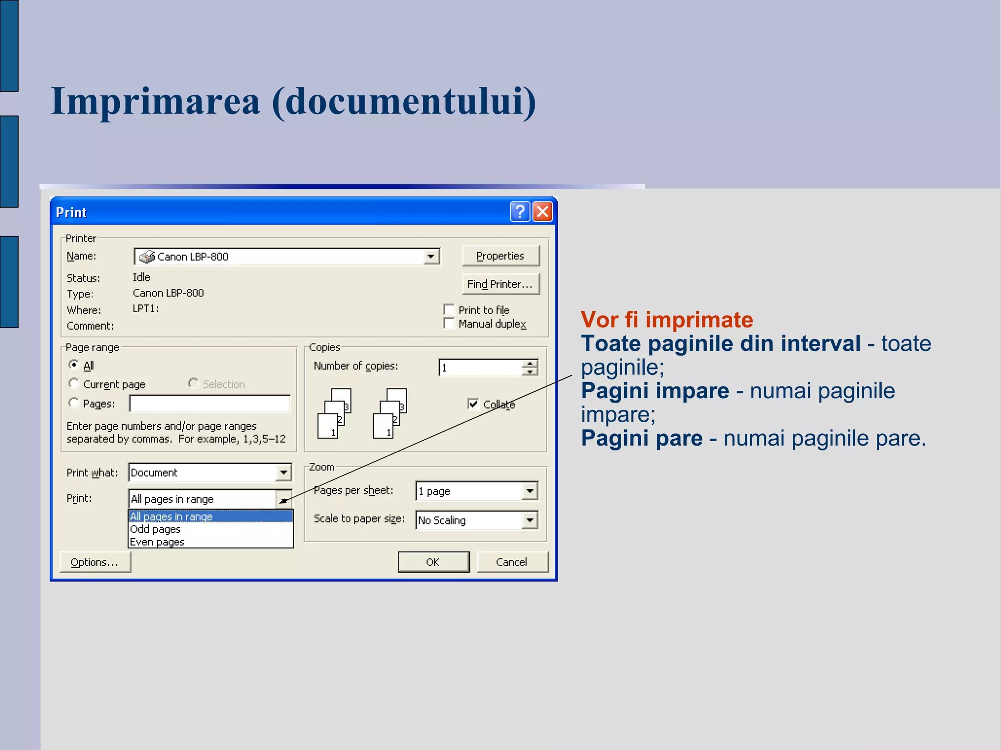Click the Properties button
1001x750 pixels.
500,256
